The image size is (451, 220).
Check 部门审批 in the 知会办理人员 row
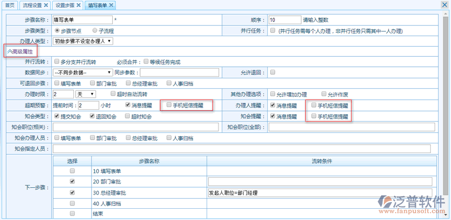click(93, 138)
